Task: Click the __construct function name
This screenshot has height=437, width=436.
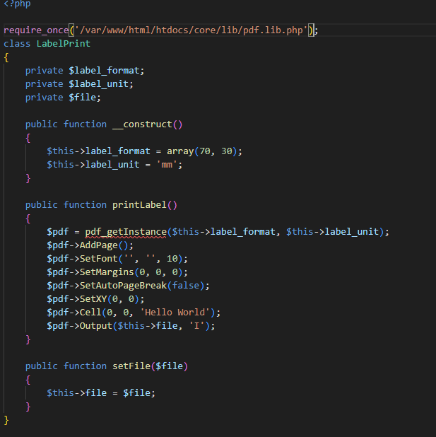Action: pyautogui.click(x=142, y=124)
